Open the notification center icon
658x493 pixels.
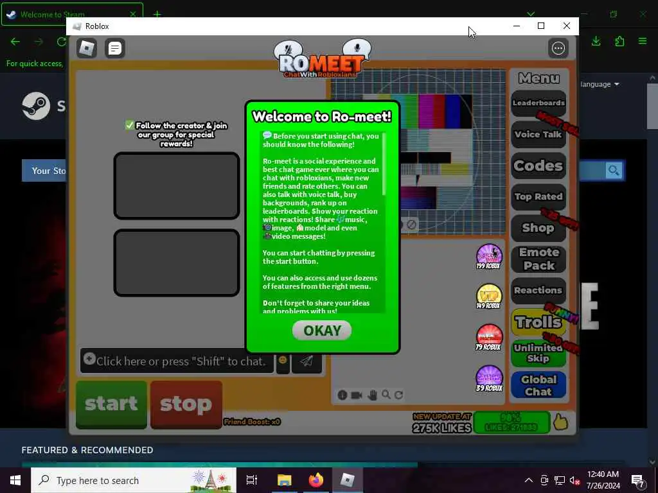(637, 480)
